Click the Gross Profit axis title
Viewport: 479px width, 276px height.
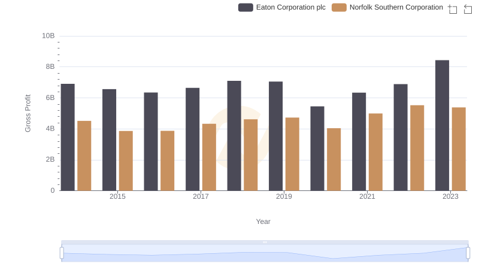coord(28,113)
